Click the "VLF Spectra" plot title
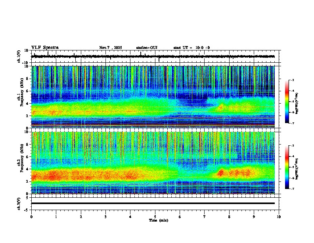 coord(45,48)
